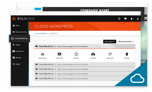
Task: Click the cloud icon beside trial-e8d1d942
Action: pyautogui.click(x=37, y=78)
